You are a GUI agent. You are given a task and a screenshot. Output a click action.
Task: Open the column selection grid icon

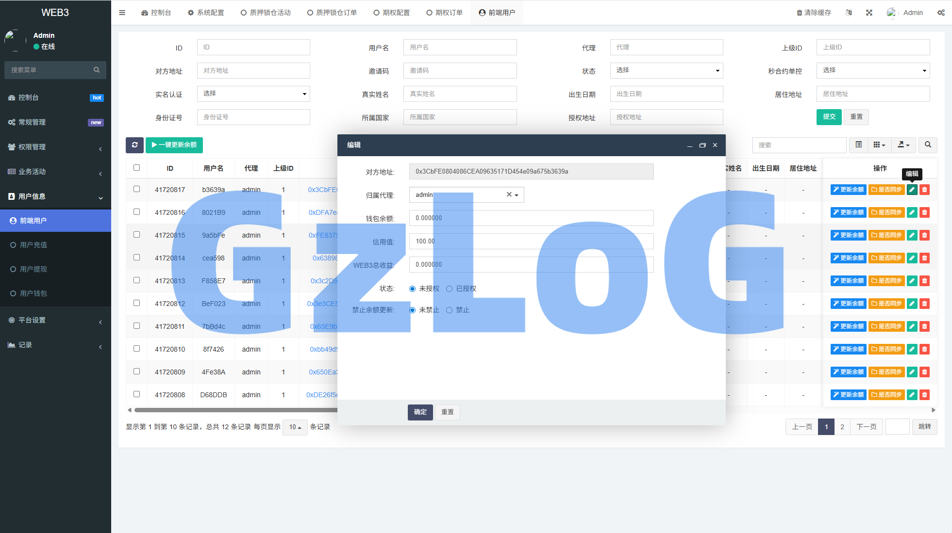879,145
